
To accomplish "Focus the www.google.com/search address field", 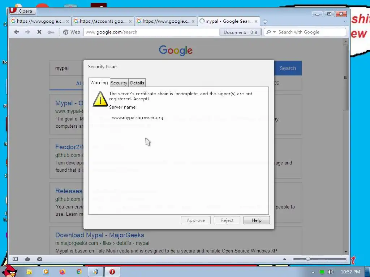I will coord(151,32).
